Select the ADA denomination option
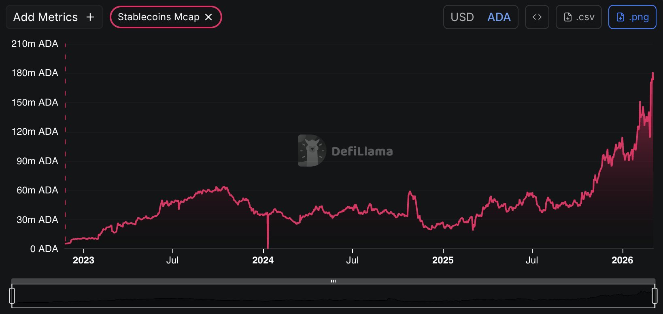The image size is (663, 314). coord(499,17)
